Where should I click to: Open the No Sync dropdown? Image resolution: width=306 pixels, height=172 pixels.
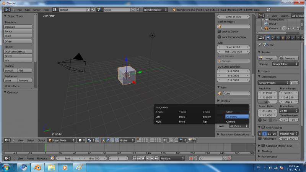(173, 158)
